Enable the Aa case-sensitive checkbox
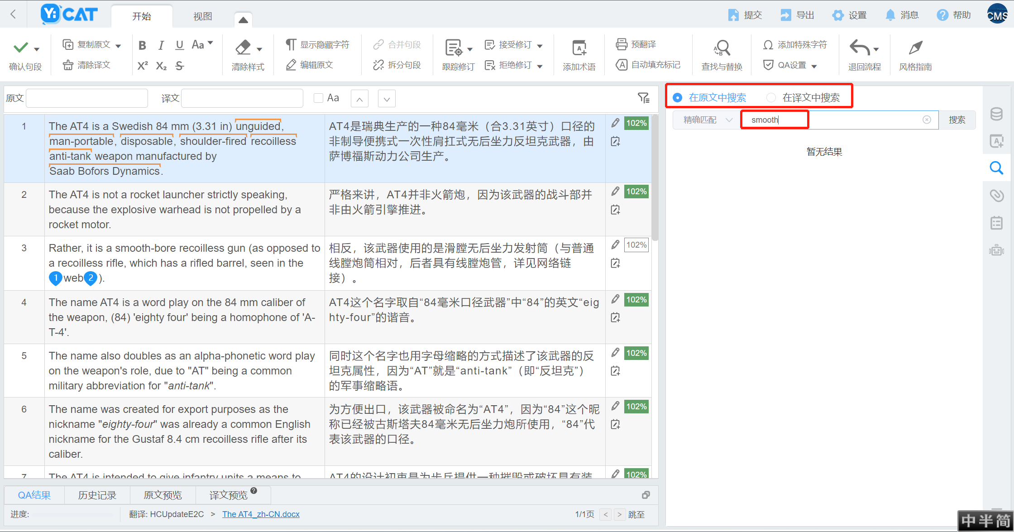Image resolution: width=1014 pixels, height=532 pixels. pyautogui.click(x=318, y=98)
